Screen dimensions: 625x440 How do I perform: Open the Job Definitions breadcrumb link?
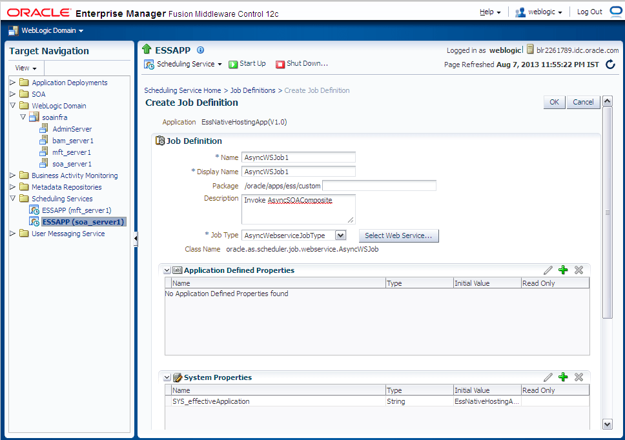click(252, 90)
